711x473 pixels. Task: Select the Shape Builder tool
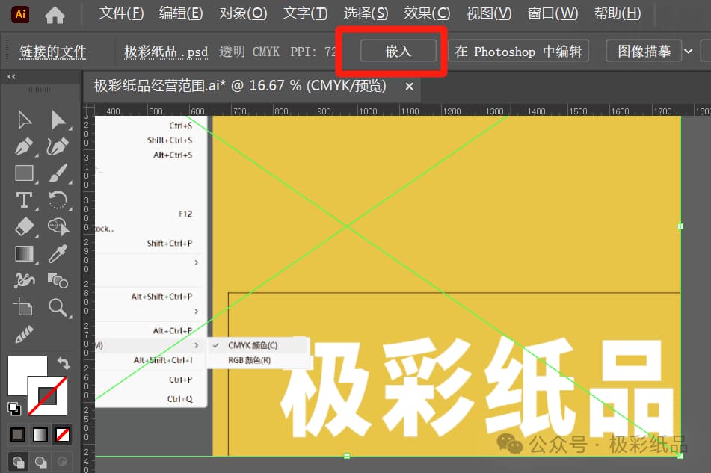[59, 226]
